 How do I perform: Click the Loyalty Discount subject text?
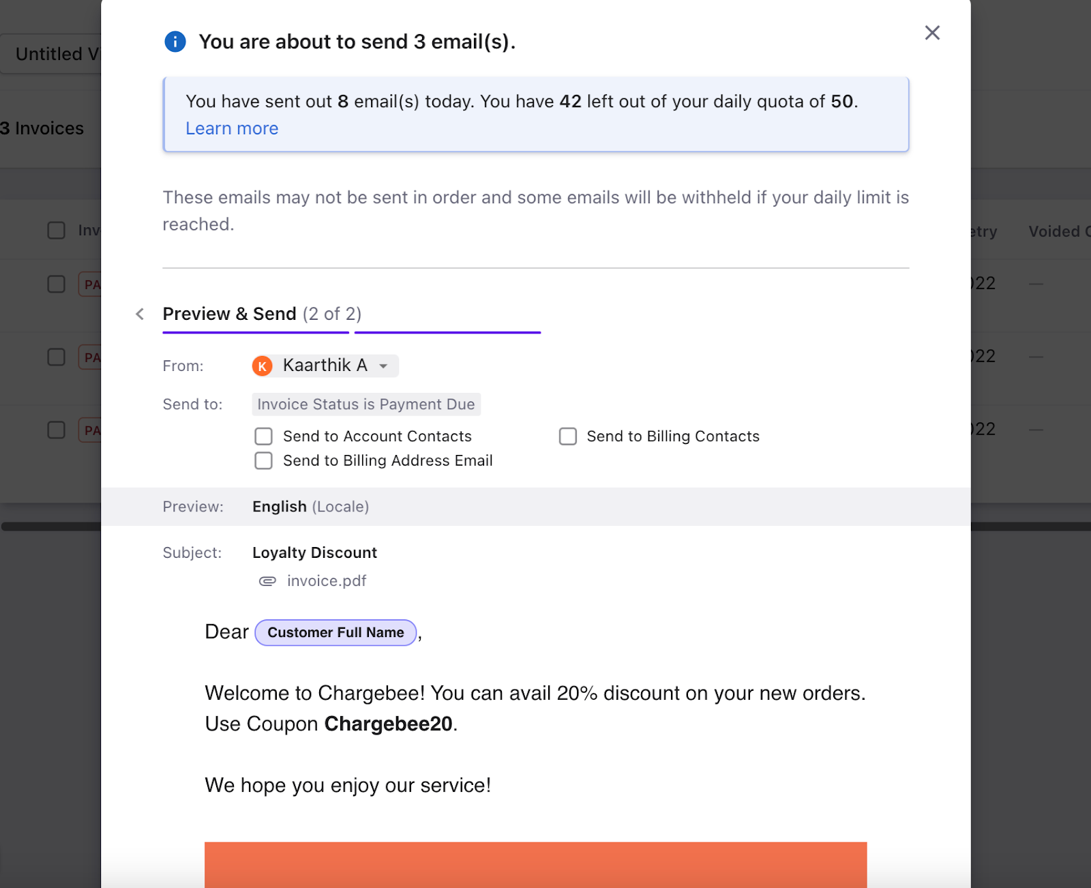pos(314,553)
